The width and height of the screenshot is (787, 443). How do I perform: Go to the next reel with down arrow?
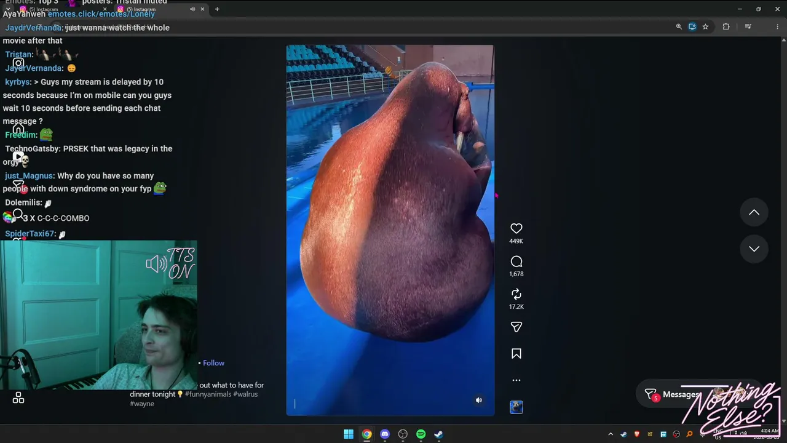754,249
